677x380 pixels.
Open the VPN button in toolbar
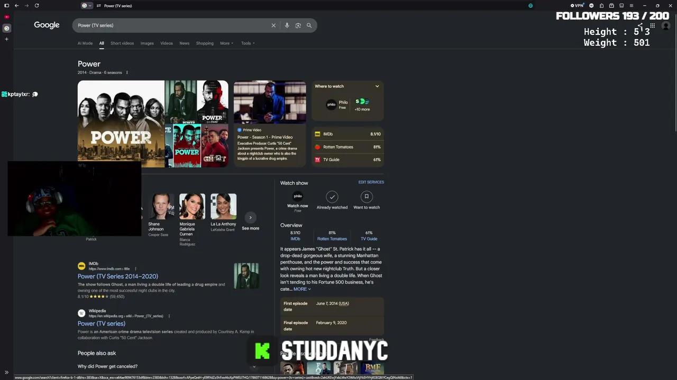(577, 5)
